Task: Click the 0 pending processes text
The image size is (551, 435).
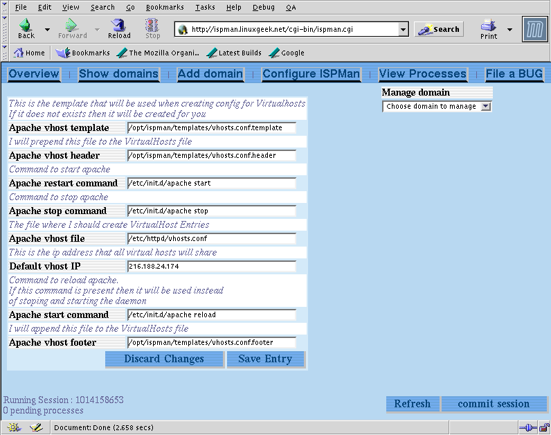Action: coord(43,410)
